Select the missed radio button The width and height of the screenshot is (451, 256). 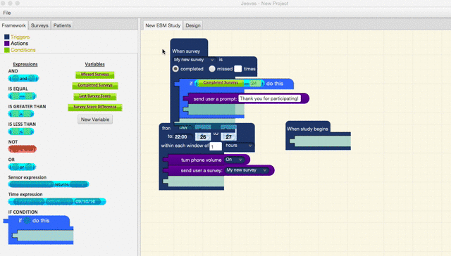coord(212,69)
